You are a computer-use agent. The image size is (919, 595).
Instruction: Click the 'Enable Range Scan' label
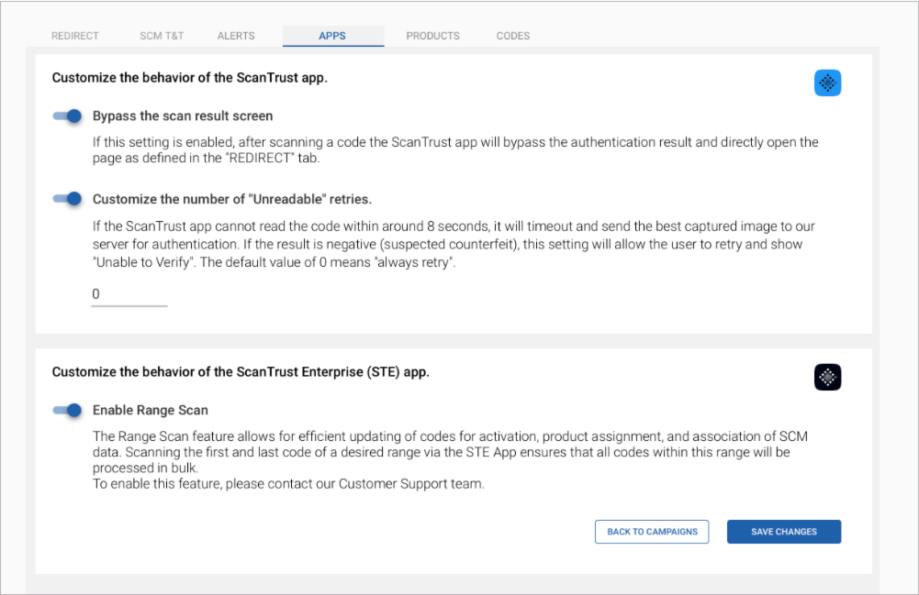pyautogui.click(x=151, y=410)
